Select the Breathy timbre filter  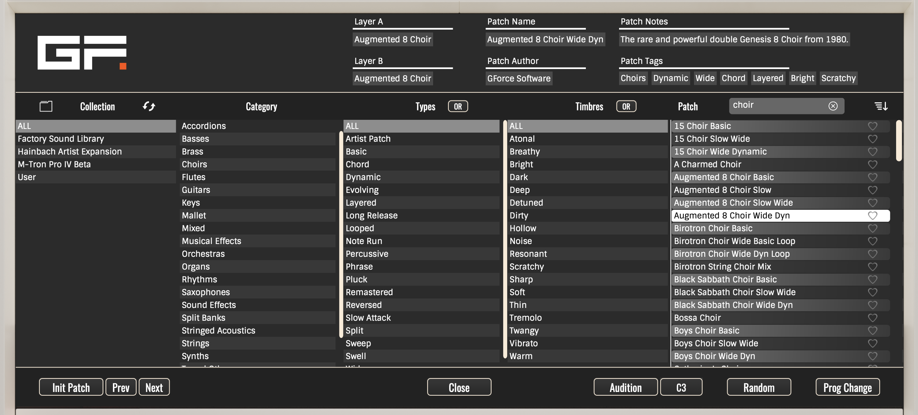point(524,152)
